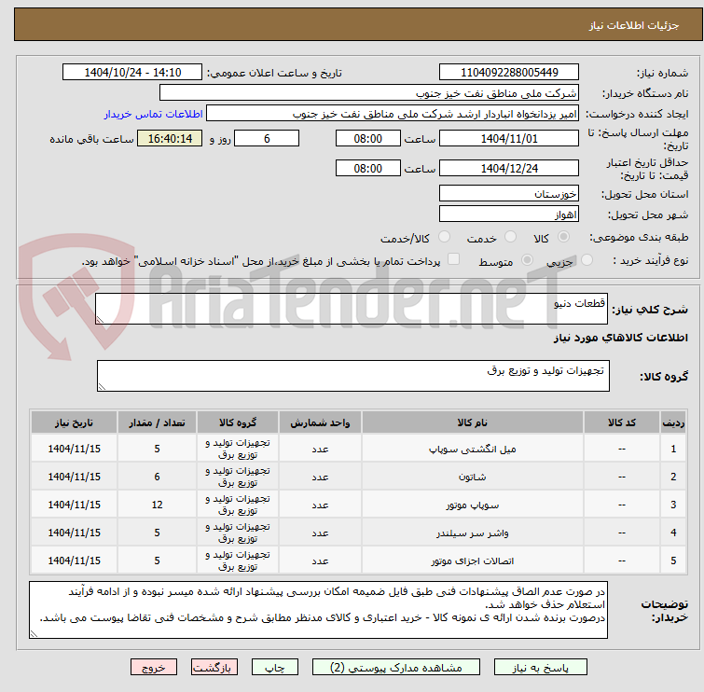Select the خدمت radio button

tap(510, 237)
